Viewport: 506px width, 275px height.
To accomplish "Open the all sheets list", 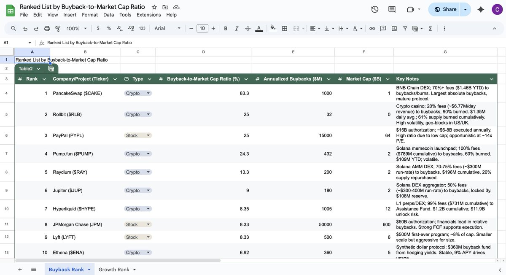I will pyautogui.click(x=34, y=270).
